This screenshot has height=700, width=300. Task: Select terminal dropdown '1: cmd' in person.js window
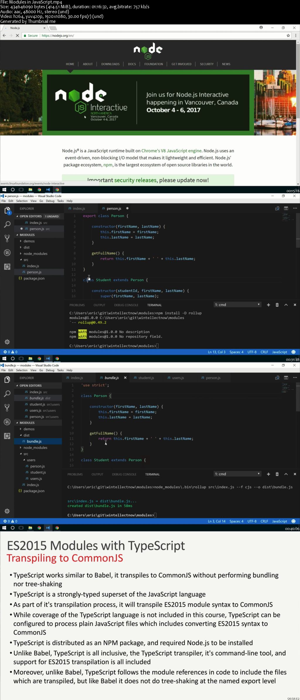coord(237,305)
